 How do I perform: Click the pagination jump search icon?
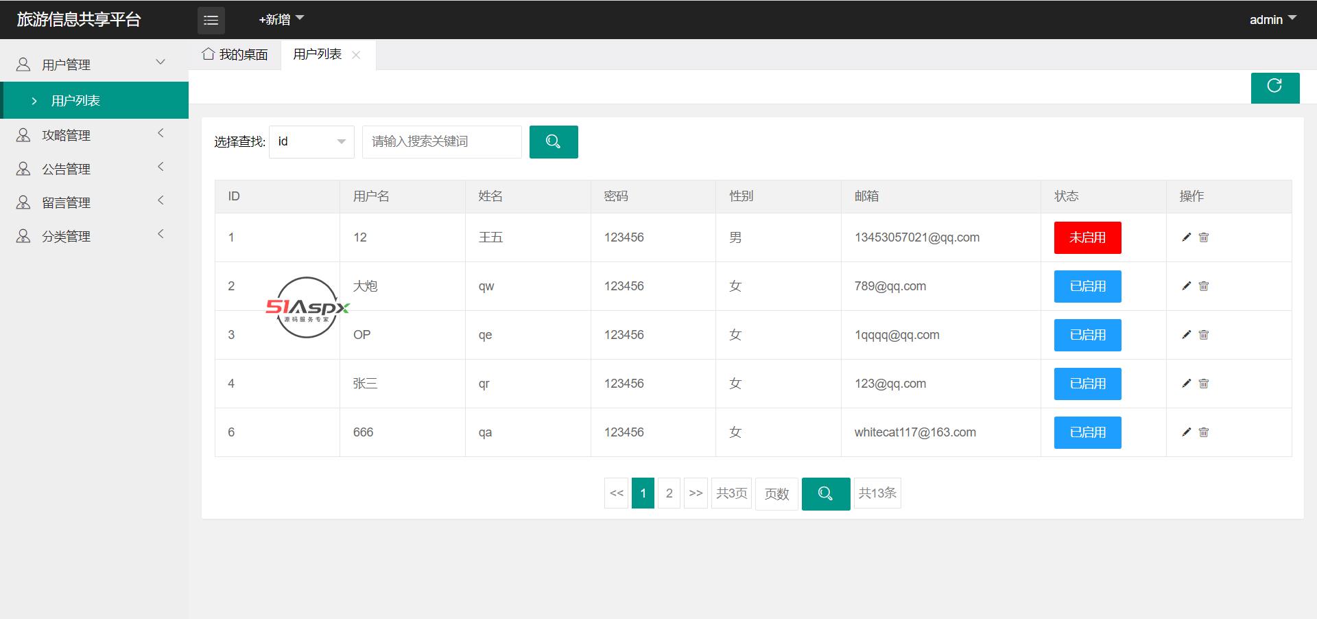coord(825,494)
